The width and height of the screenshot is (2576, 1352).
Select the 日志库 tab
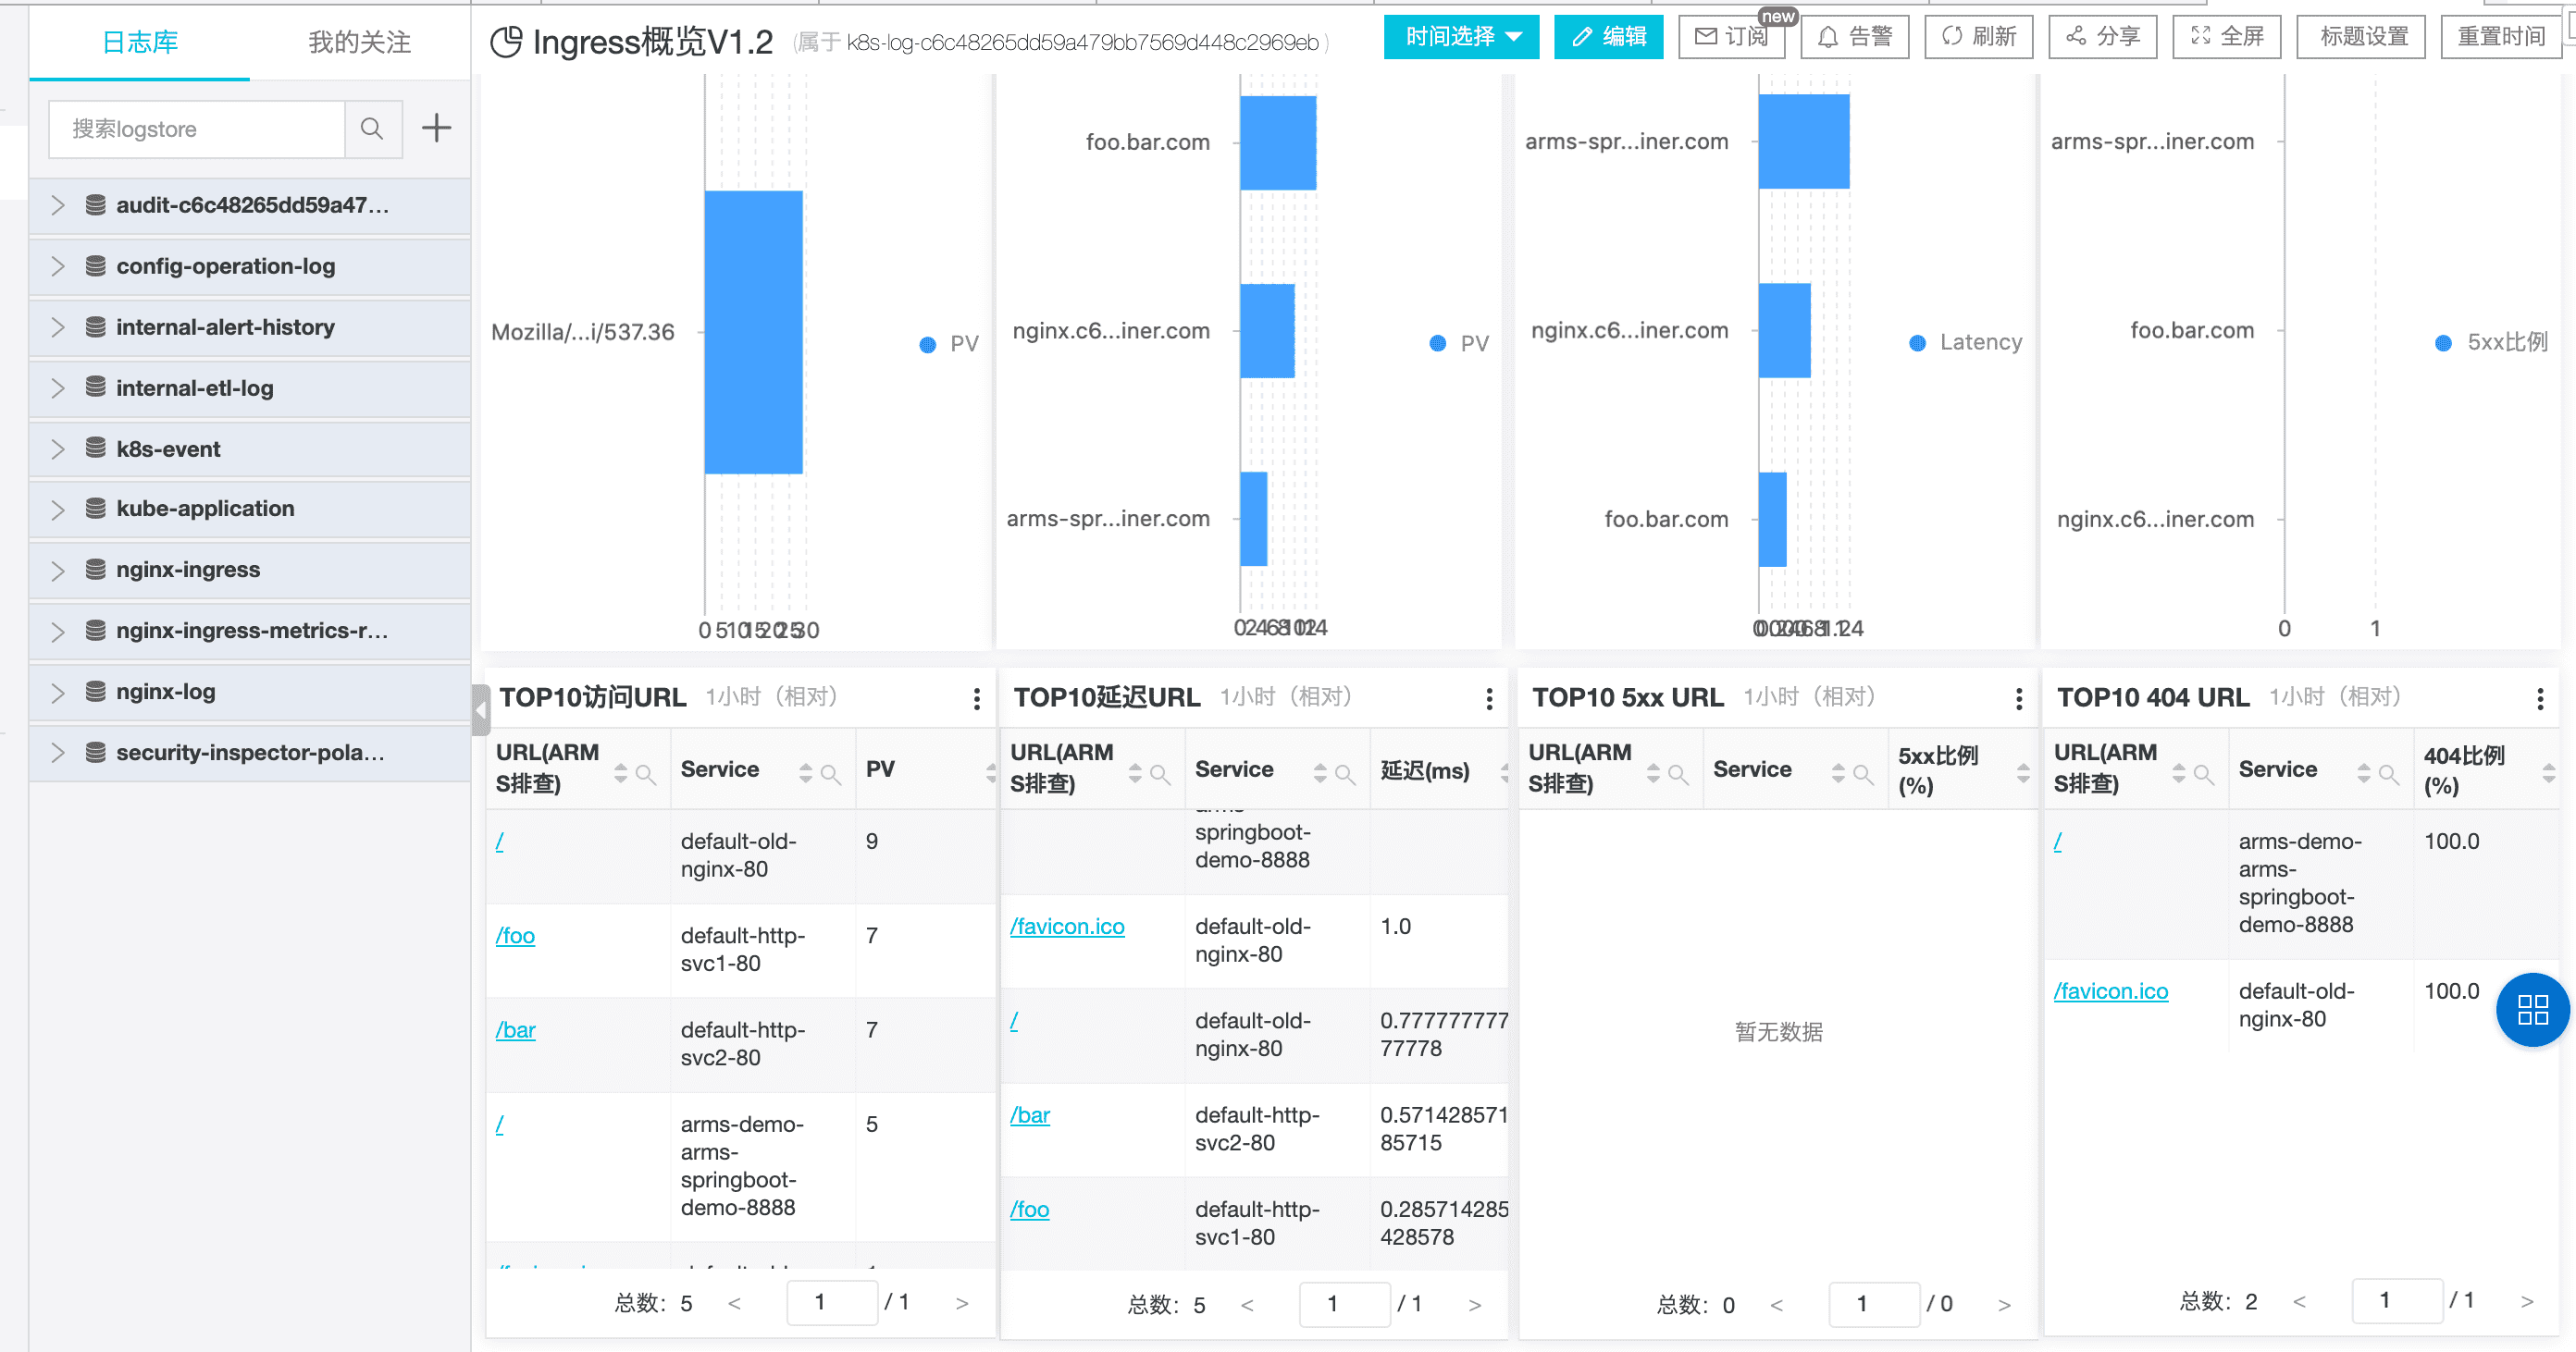140,42
